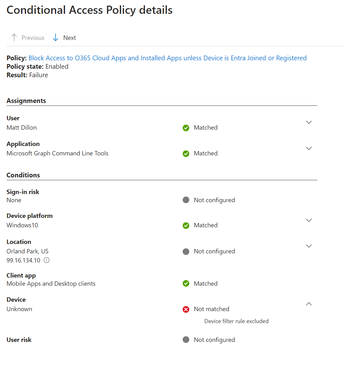This screenshot has width=344, height=373.
Task: Open the Block Access to O365 policy link
Action: pyautogui.click(x=167, y=58)
